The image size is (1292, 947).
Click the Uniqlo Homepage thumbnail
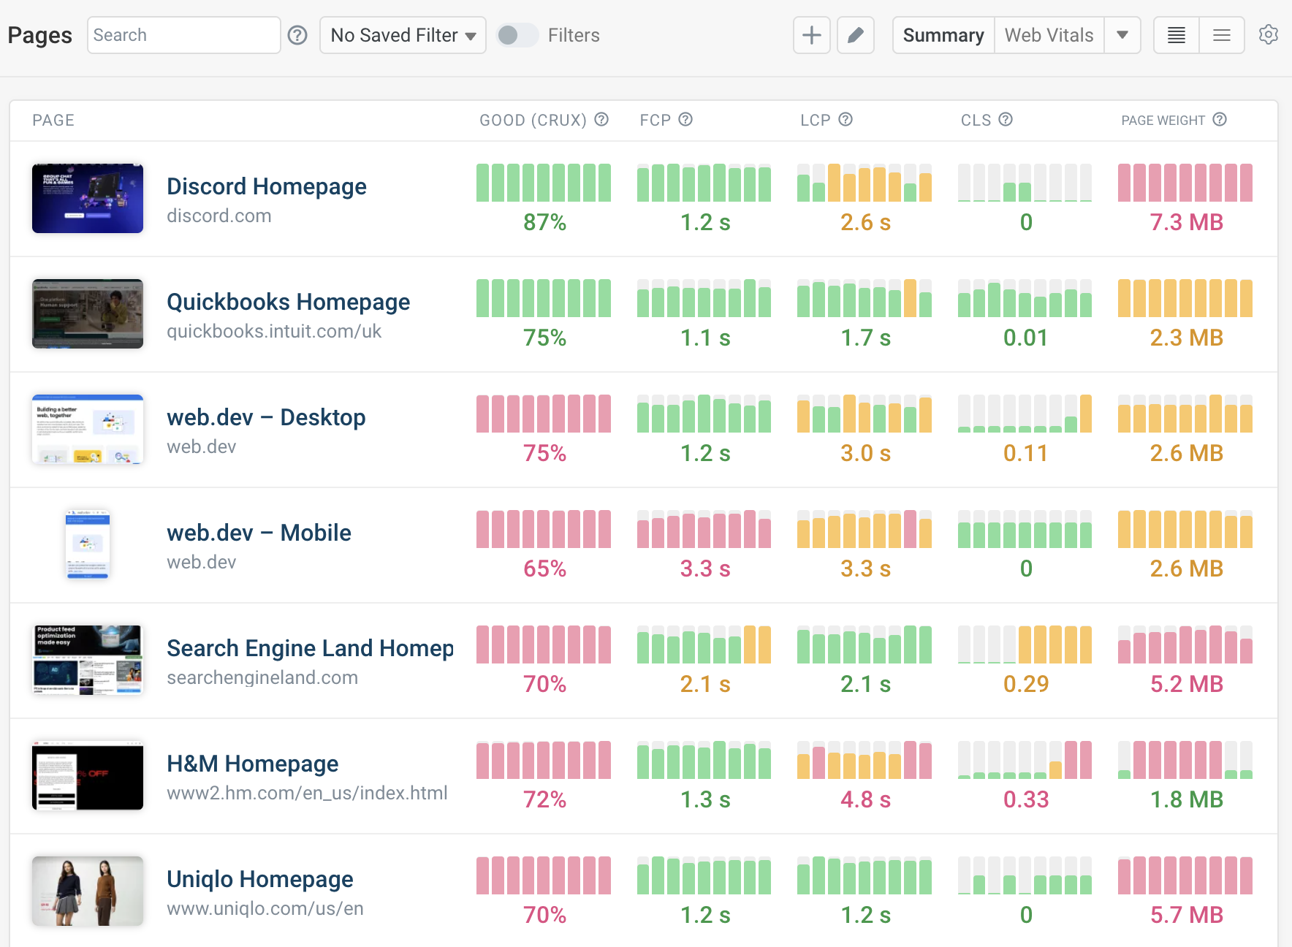(x=88, y=891)
